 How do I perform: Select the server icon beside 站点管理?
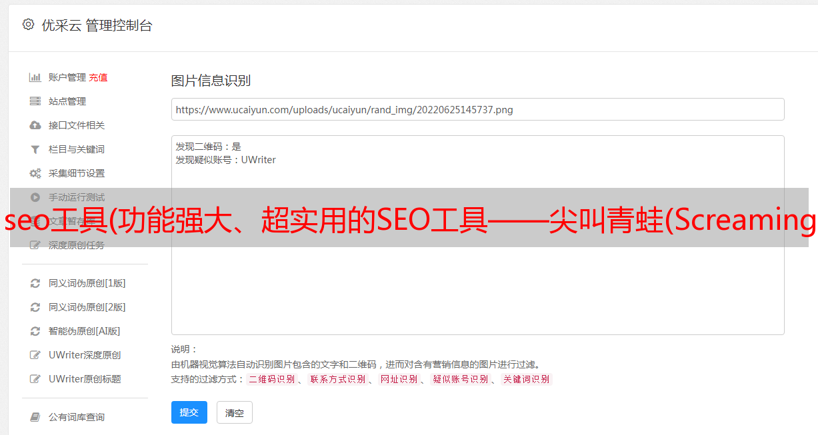(35, 101)
